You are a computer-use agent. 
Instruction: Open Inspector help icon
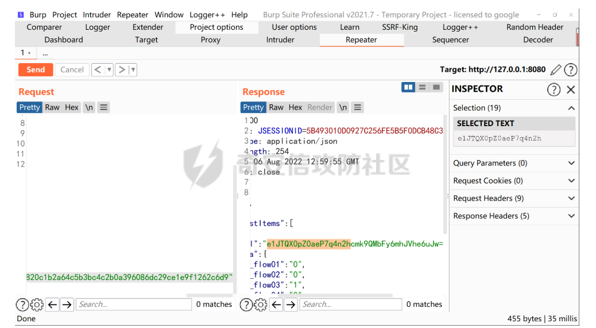coord(554,89)
